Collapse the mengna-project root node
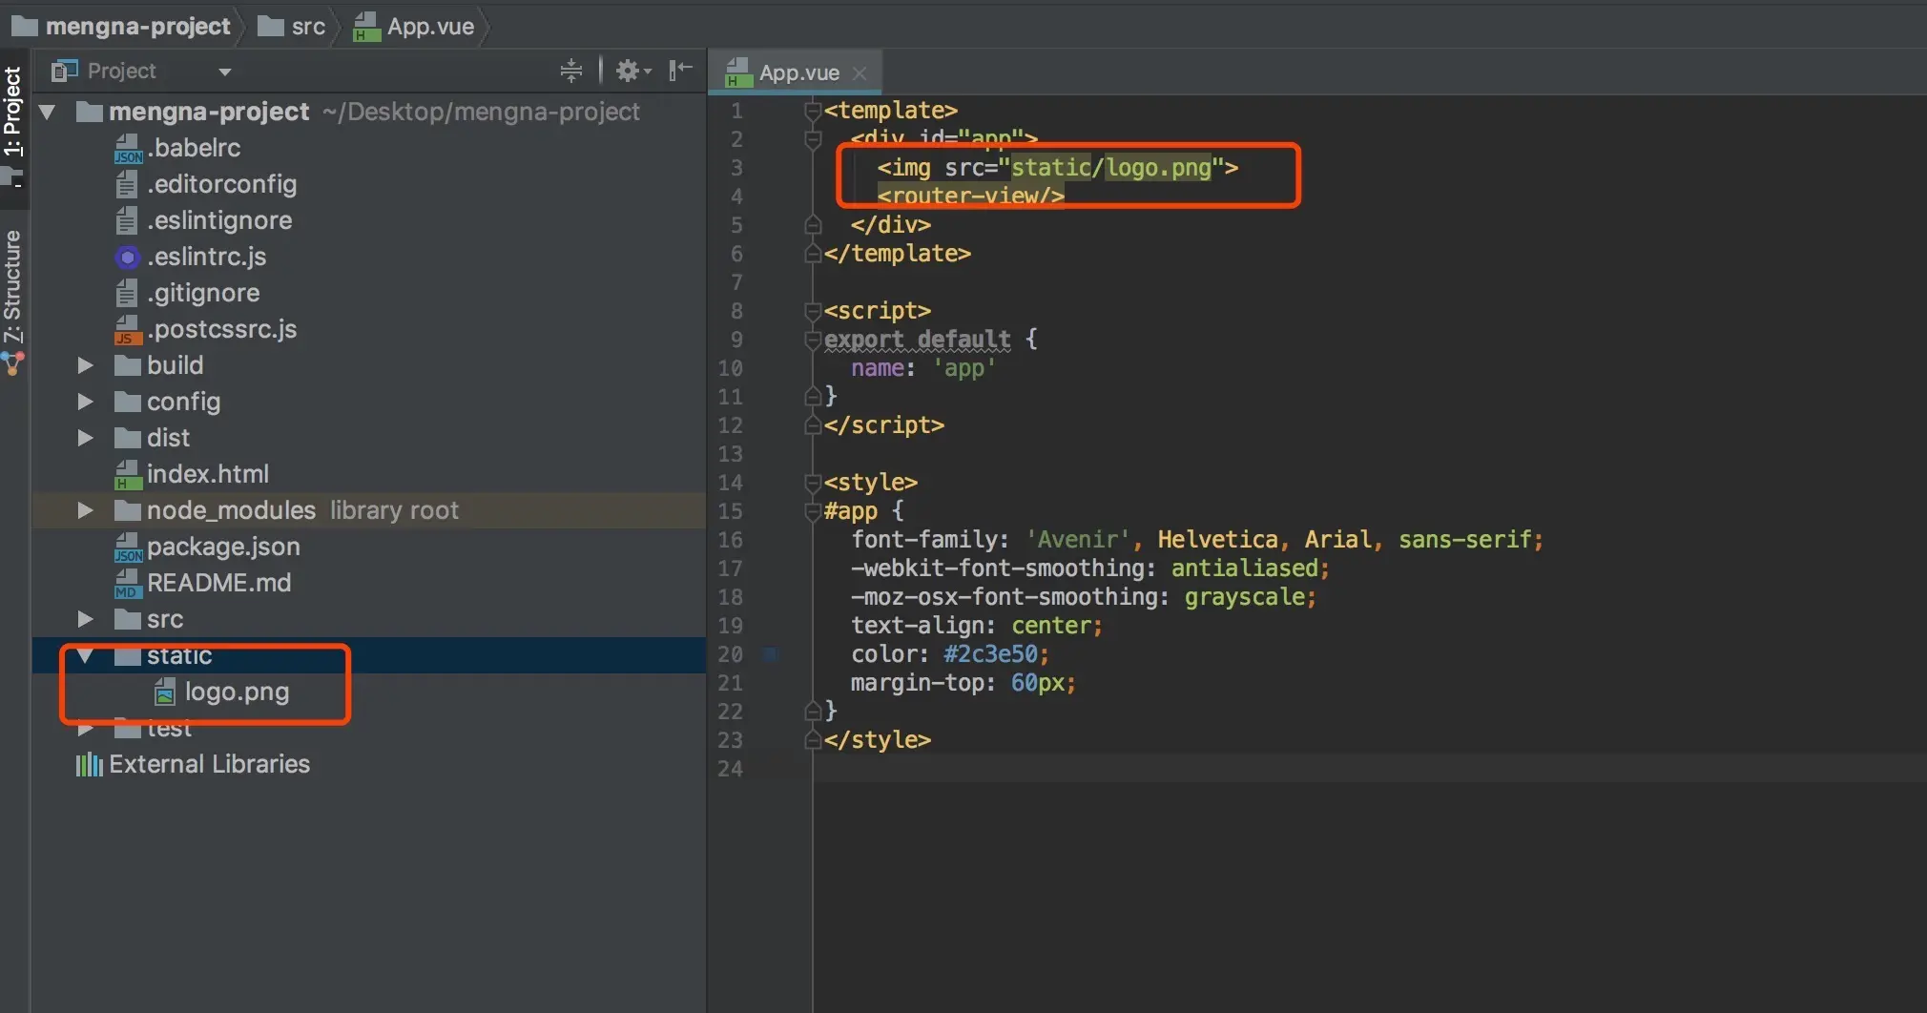The image size is (1927, 1013). 47,113
